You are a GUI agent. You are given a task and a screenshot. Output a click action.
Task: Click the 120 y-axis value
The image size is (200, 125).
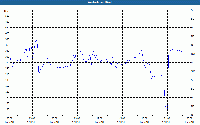click(7, 92)
